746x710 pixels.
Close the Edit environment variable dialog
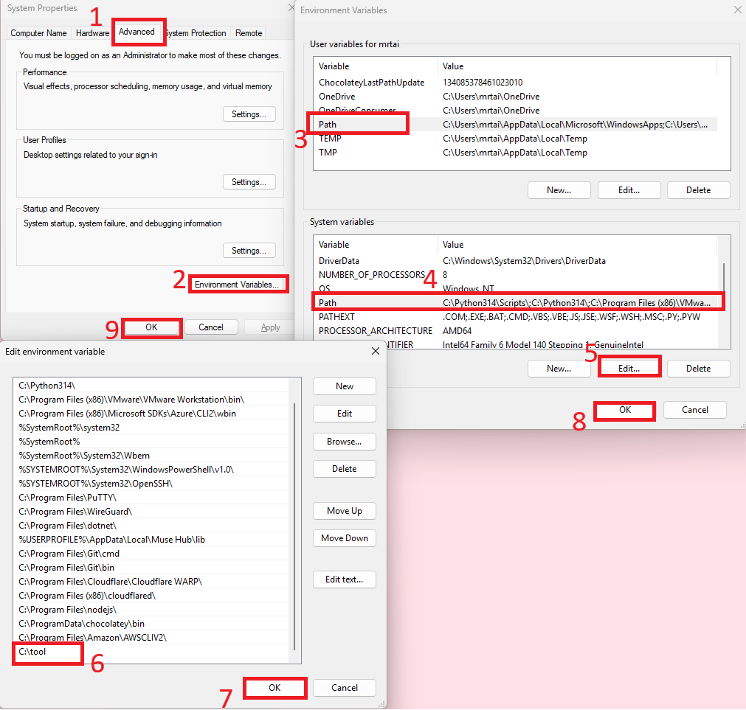pos(375,352)
